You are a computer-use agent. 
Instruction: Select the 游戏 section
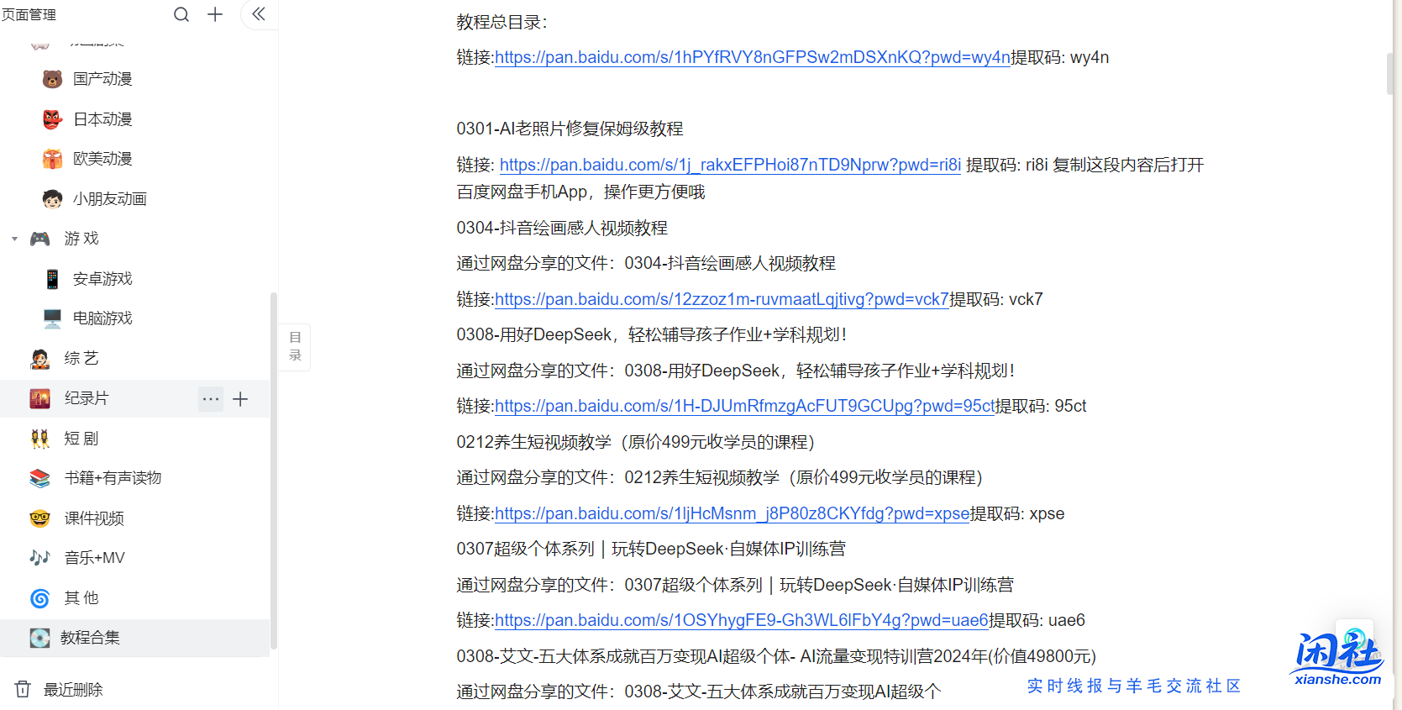pos(81,239)
